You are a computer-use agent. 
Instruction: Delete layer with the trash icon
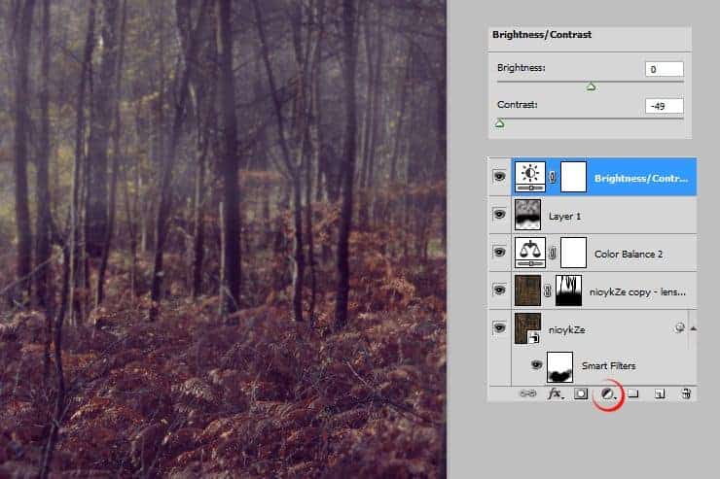click(685, 393)
